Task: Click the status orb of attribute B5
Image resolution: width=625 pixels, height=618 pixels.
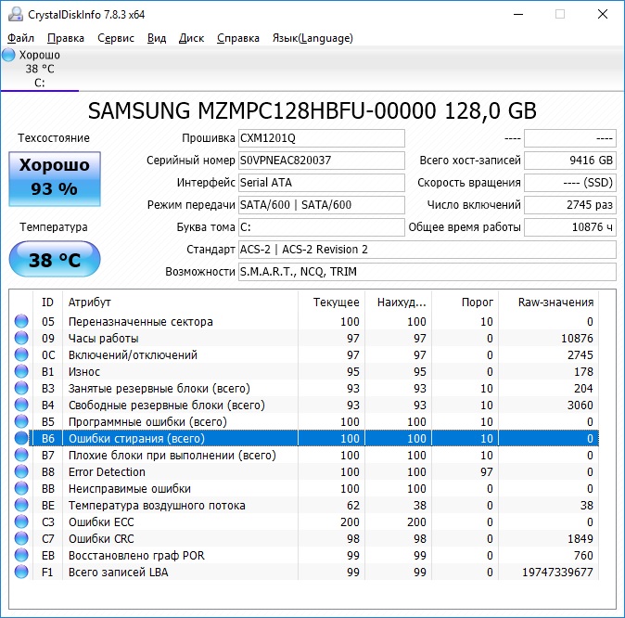Action: coord(21,421)
